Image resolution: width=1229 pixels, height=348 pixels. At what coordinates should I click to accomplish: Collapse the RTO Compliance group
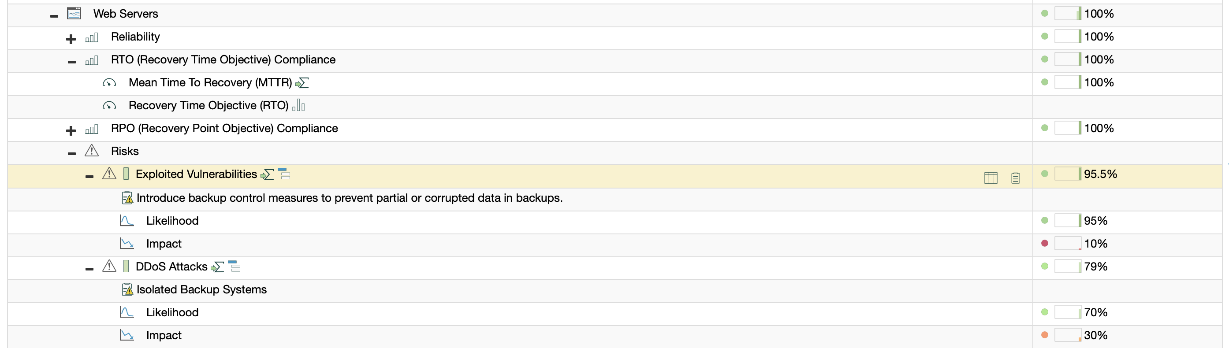coord(71,62)
